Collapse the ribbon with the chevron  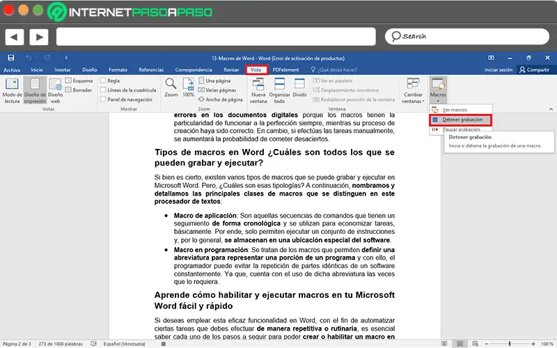point(551,109)
